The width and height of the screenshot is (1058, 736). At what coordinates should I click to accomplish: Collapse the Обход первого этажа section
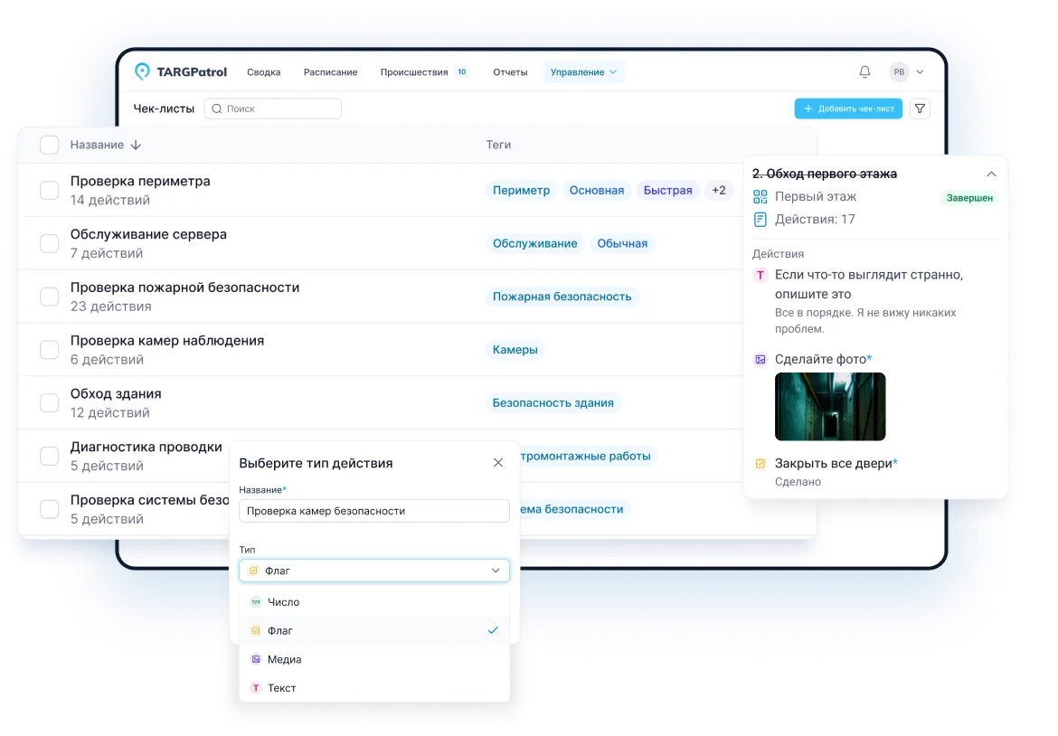coord(991,174)
